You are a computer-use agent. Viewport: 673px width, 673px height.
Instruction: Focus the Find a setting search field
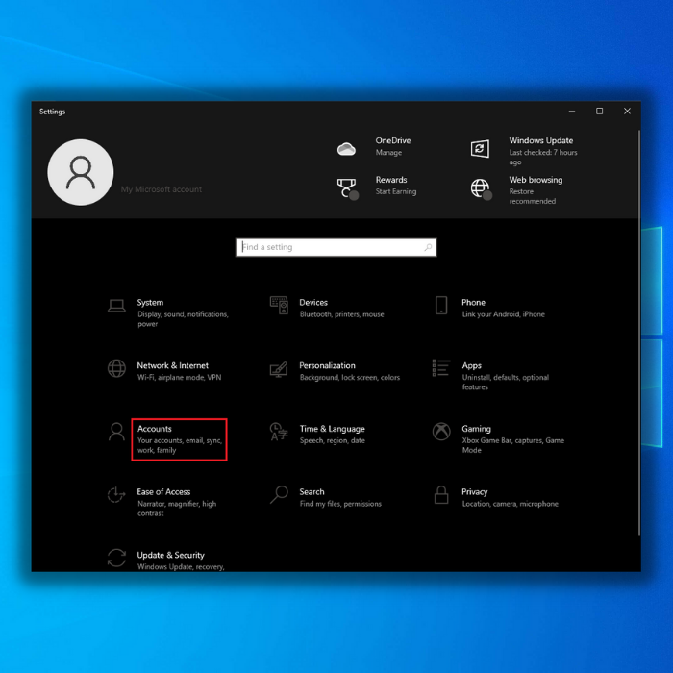point(336,247)
